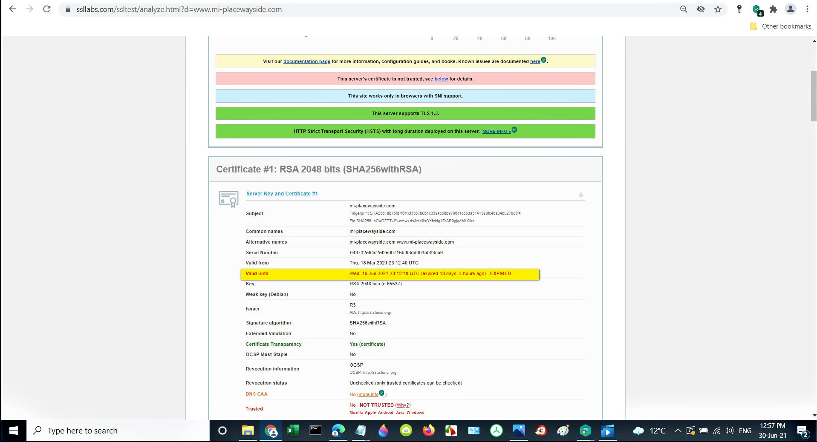Image resolution: width=817 pixels, height=442 pixels.
Task: Open the Photos app on taskbar
Action: click(519, 431)
